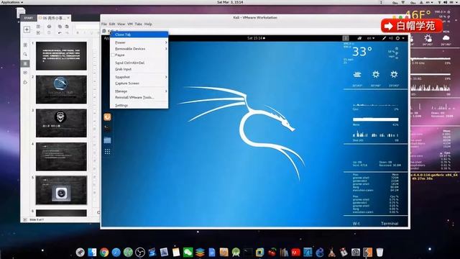The height and width of the screenshot is (259, 460).
Task: Switch to the START tab in presentation window
Action: click(x=29, y=18)
